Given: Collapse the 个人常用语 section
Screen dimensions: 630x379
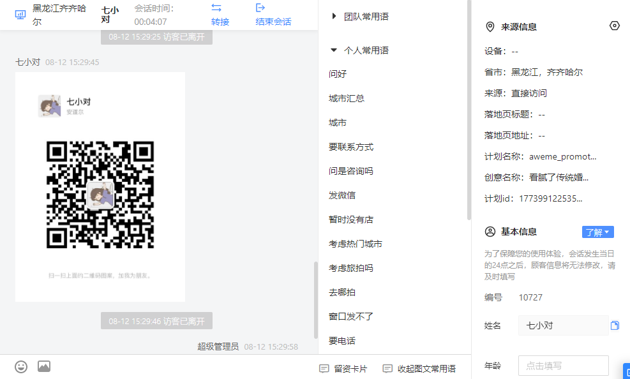Looking at the screenshot, I should point(333,50).
